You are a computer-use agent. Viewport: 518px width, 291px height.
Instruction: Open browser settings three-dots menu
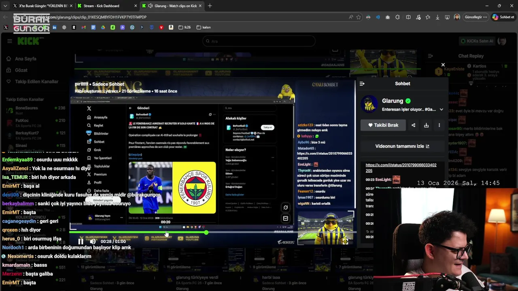(485, 17)
